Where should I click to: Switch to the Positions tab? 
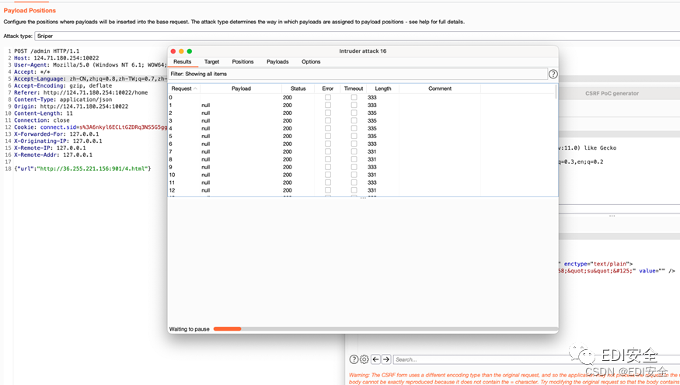[x=242, y=61]
